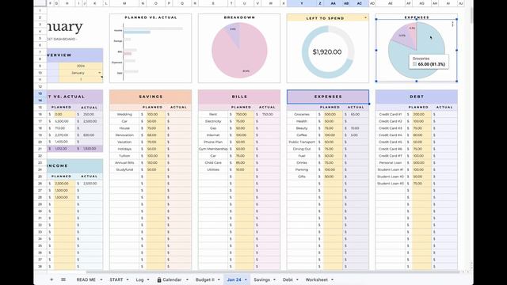The height and width of the screenshot is (285, 507).
Task: Select the Personal Loan debt label
Action: click(x=391, y=162)
